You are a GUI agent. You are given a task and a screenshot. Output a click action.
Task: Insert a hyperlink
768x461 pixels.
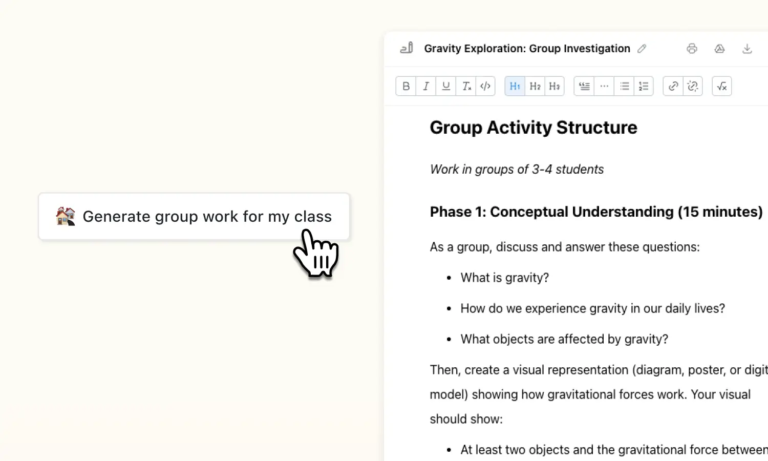pyautogui.click(x=673, y=86)
